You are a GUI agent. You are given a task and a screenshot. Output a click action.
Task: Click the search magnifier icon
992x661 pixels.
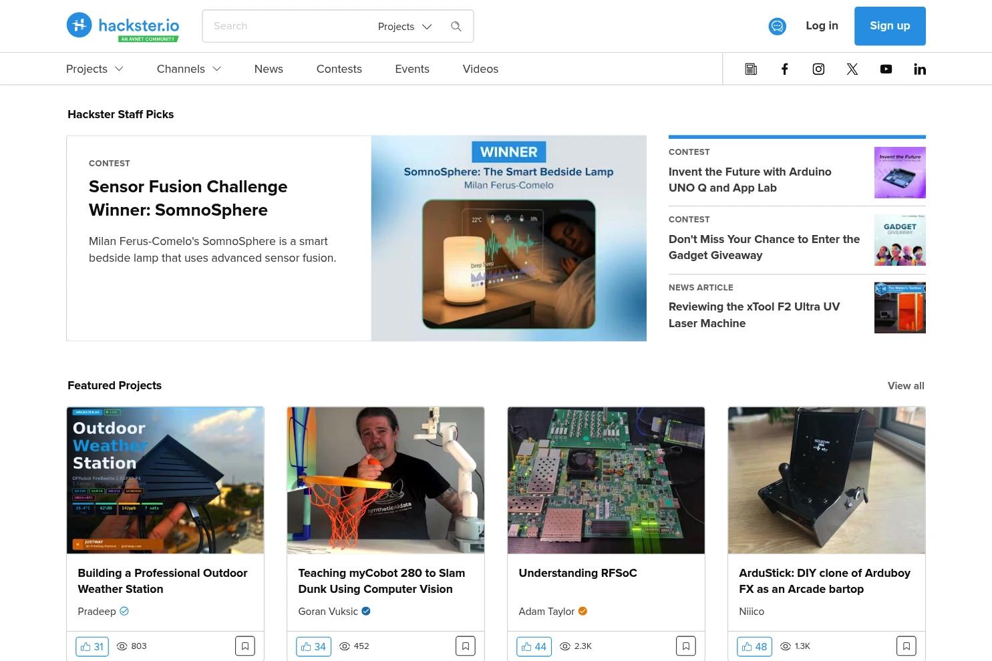pyautogui.click(x=456, y=26)
